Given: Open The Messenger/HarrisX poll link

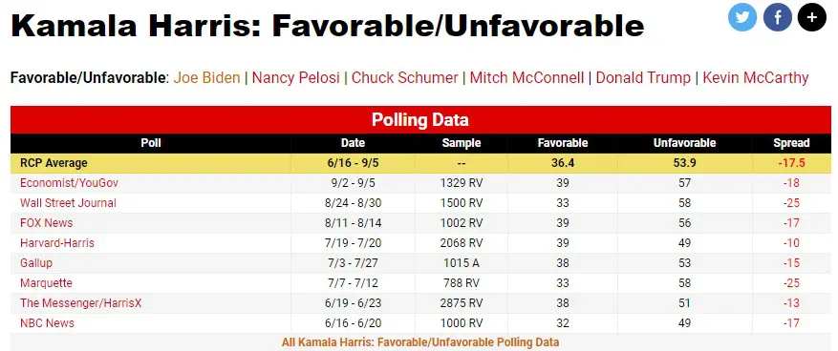Looking at the screenshot, I should (x=80, y=303).
